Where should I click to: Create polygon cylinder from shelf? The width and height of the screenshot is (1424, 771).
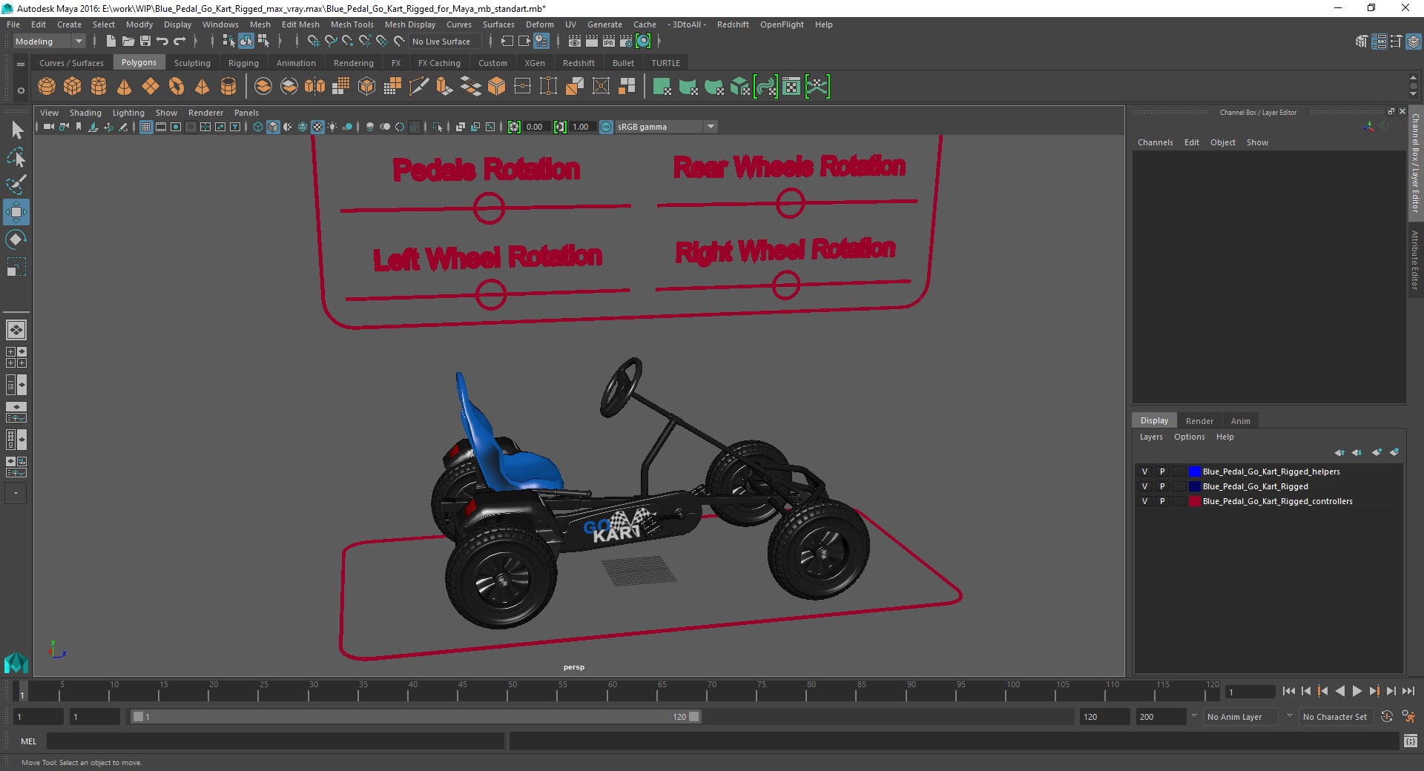click(99, 87)
